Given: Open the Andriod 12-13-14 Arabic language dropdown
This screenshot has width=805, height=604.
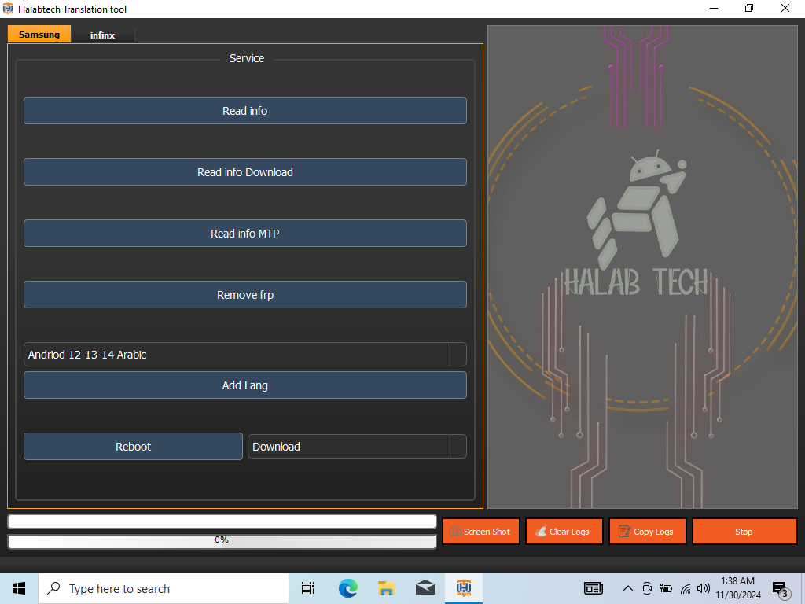Looking at the screenshot, I should (x=245, y=355).
